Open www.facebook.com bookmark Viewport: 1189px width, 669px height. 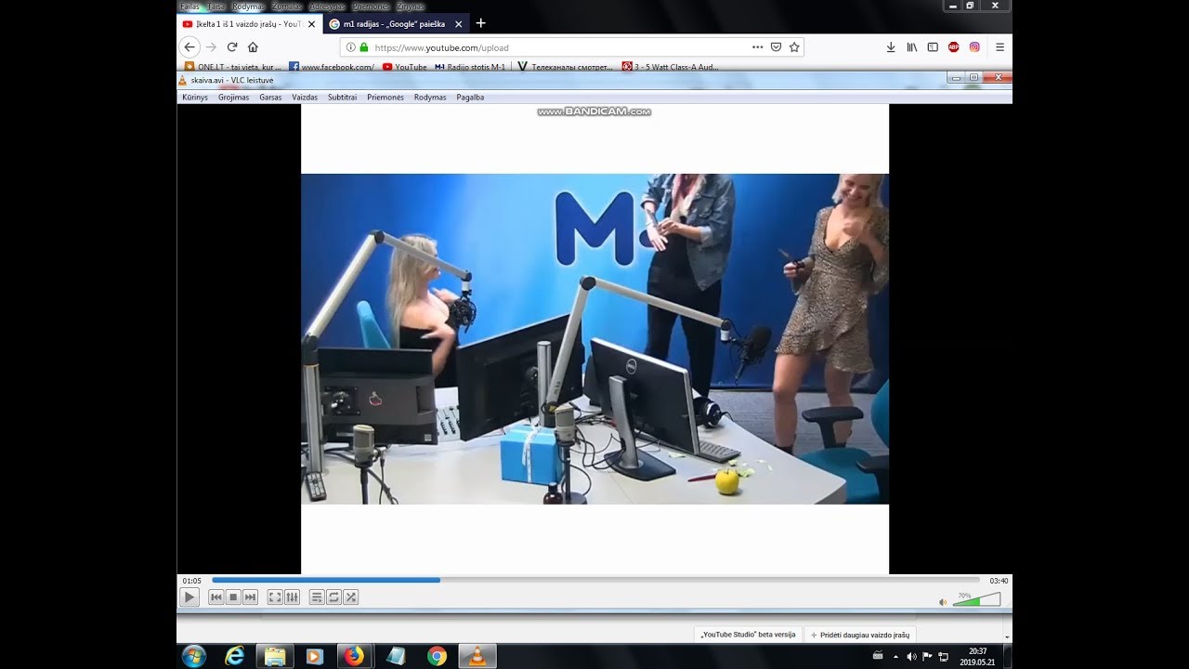click(x=332, y=67)
